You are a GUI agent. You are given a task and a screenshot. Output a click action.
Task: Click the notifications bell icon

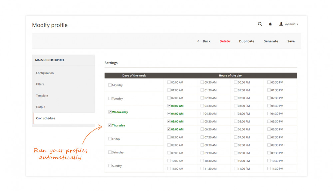(270, 24)
